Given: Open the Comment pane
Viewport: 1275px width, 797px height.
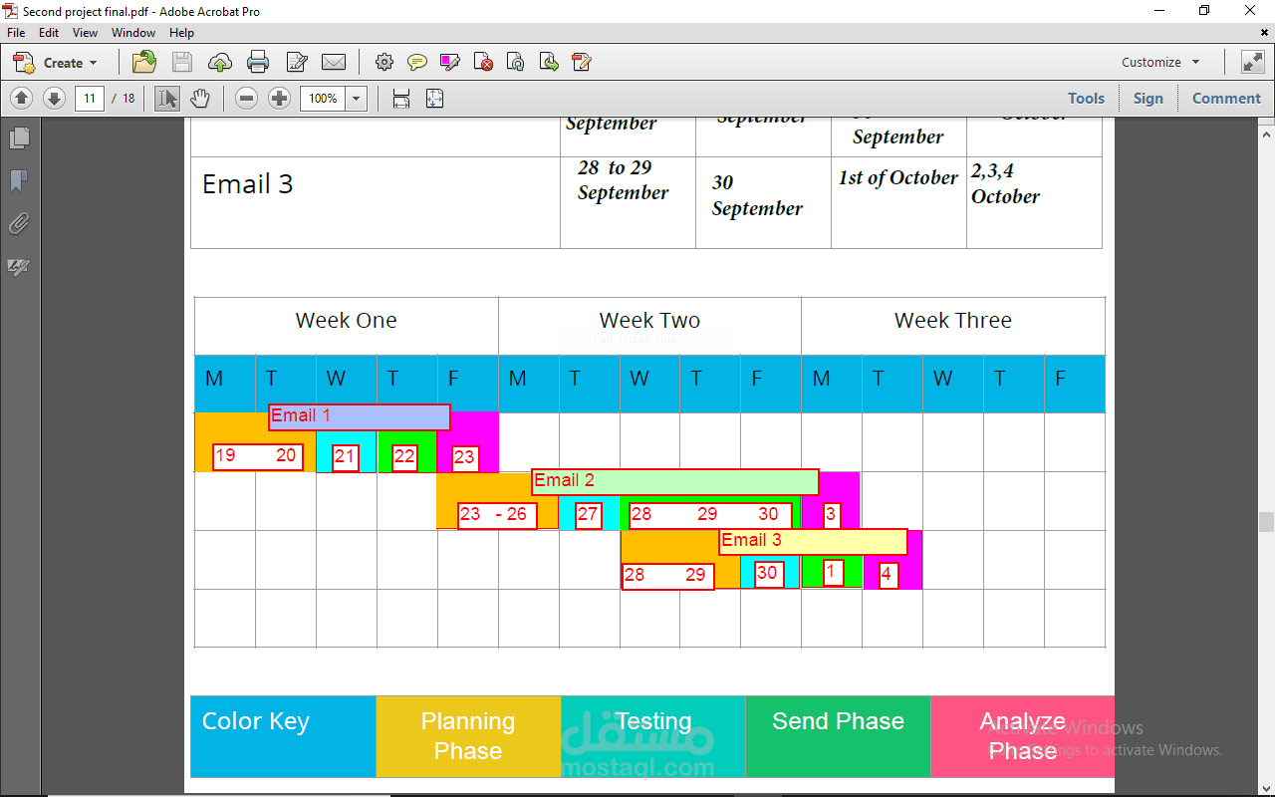Looking at the screenshot, I should pyautogui.click(x=1226, y=98).
